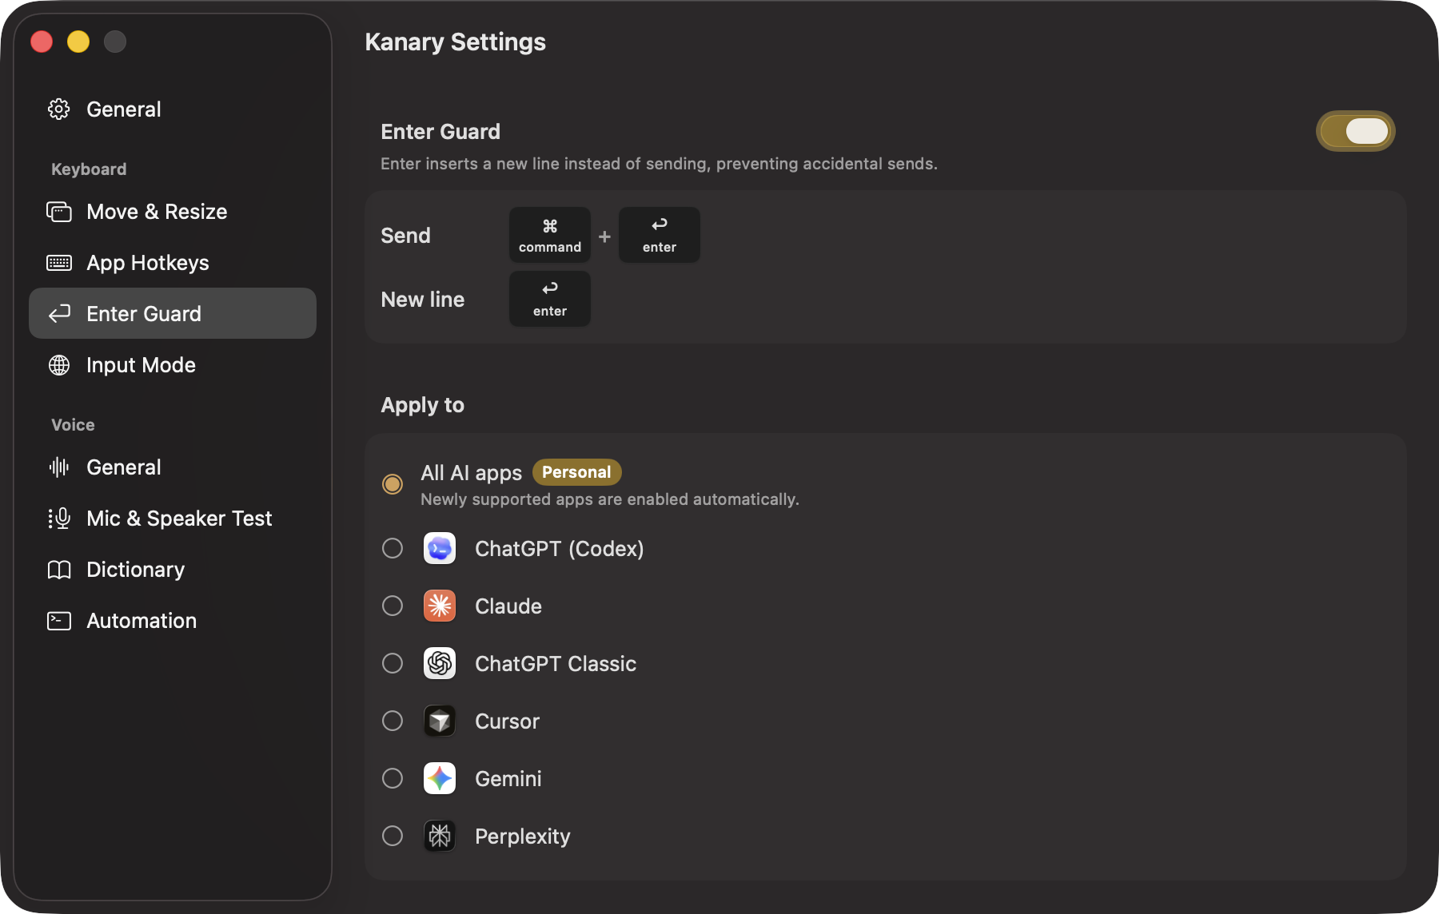
Task: Click the ChatGPT (Codex) app icon
Action: tap(440, 548)
